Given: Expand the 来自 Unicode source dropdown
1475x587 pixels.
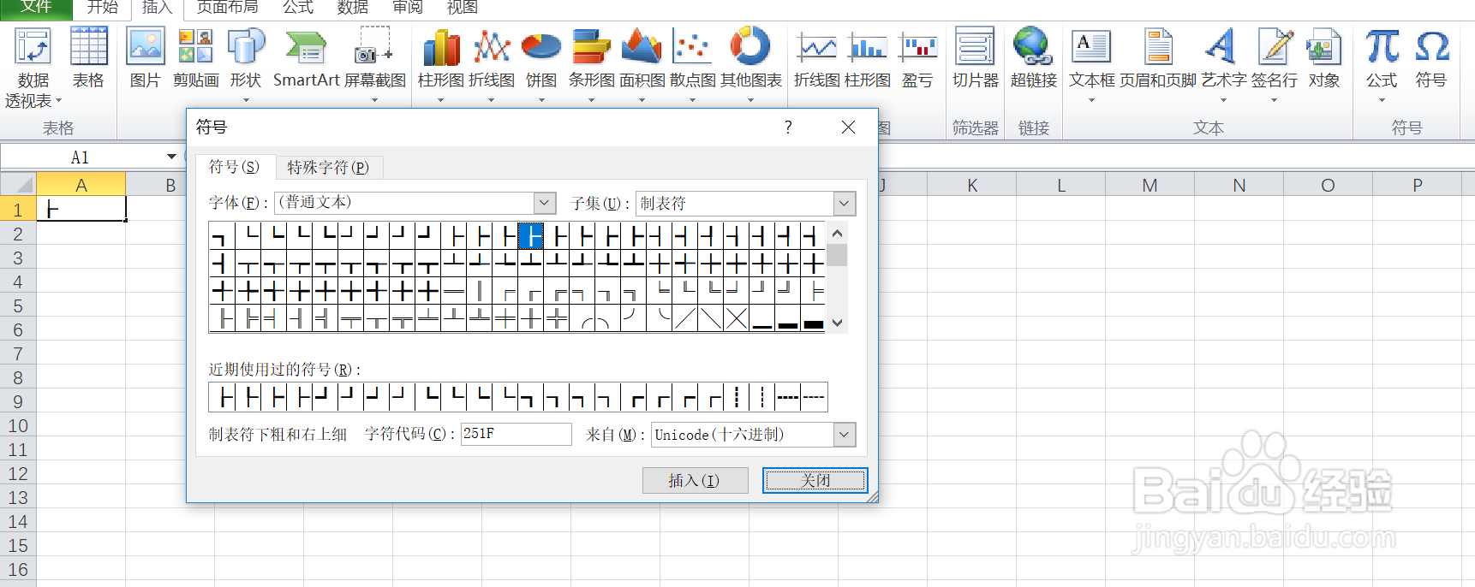Looking at the screenshot, I should (x=844, y=434).
